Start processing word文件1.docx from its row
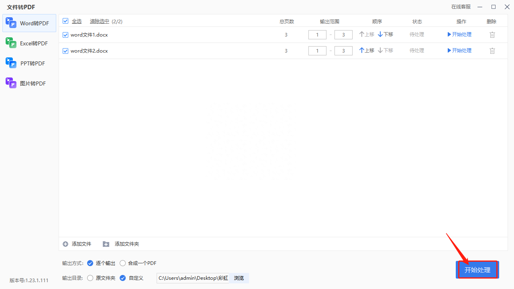The width and height of the screenshot is (514, 289). [459, 35]
